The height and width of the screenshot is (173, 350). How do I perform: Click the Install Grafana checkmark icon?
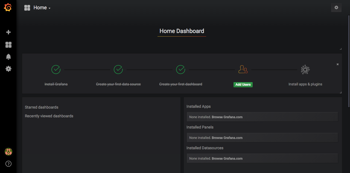56,70
